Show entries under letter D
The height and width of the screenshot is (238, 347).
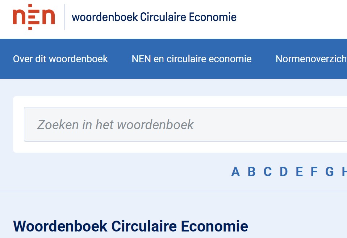284,172
